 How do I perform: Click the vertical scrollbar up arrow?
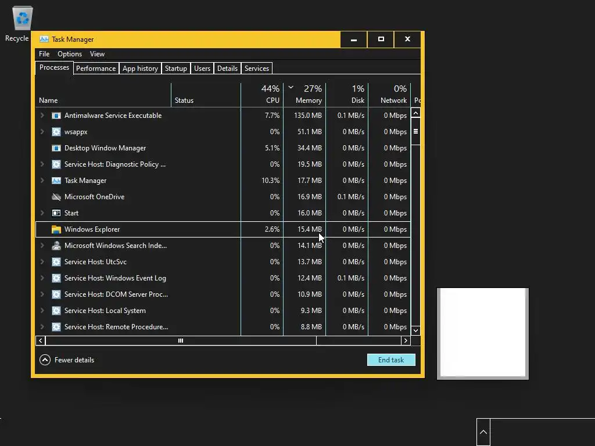[x=415, y=113]
